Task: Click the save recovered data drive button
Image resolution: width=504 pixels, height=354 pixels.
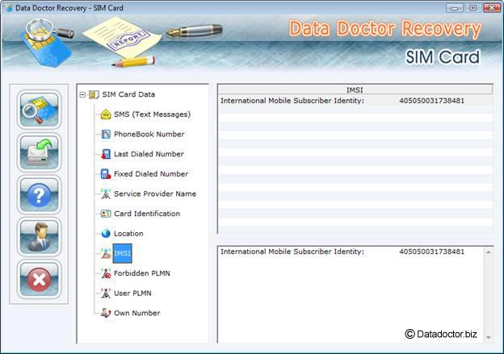Action: pos(39,152)
